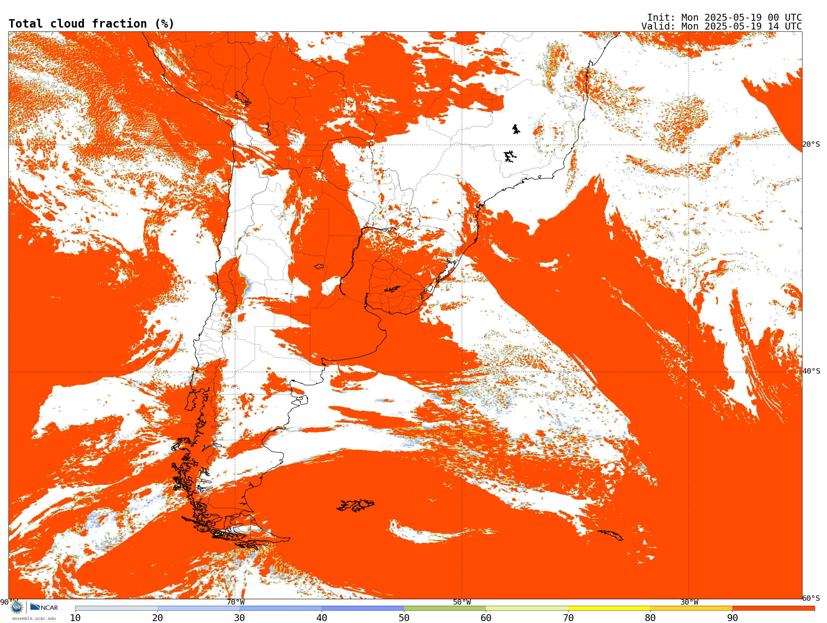827x623 pixels.
Task: Click the colorbar tick label 50
Action: (404, 618)
